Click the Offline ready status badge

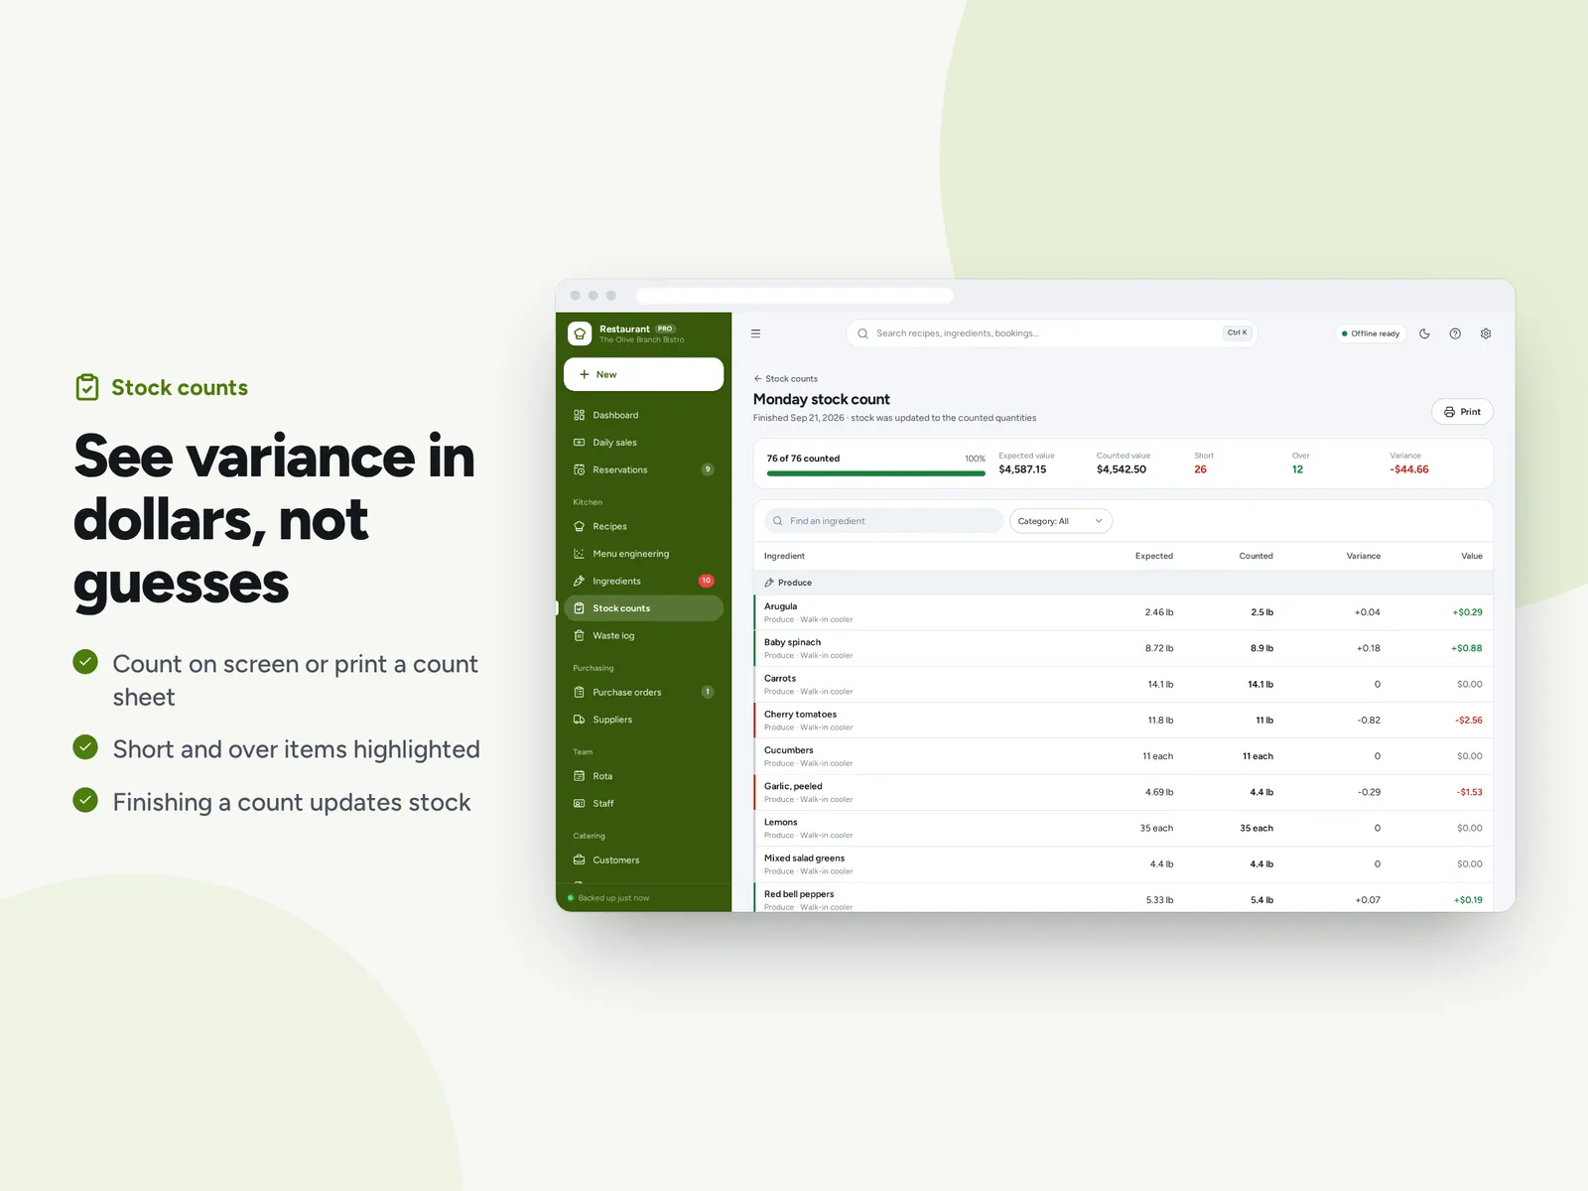point(1371,333)
